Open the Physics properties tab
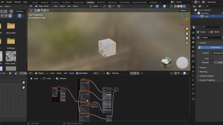223x125 pixels. 193,80
